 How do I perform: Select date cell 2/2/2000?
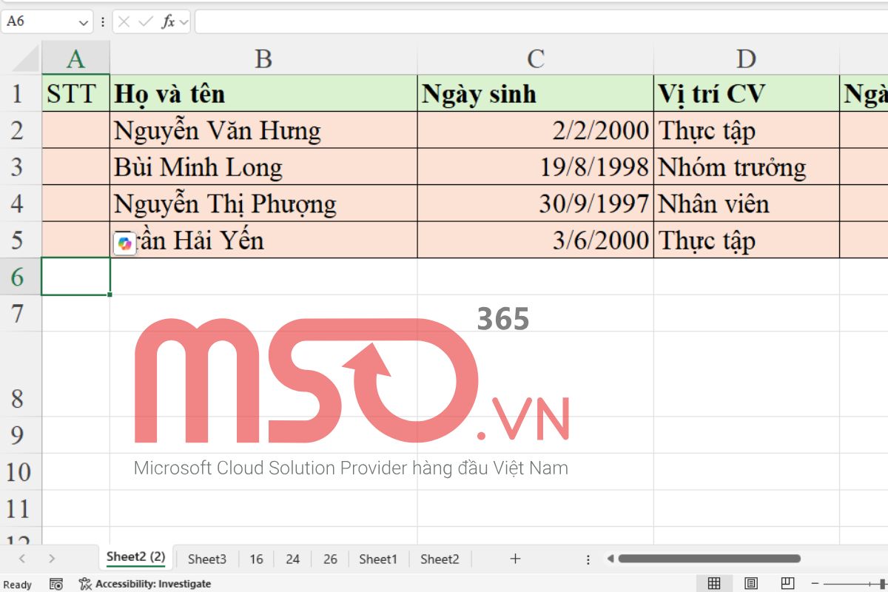pos(536,130)
